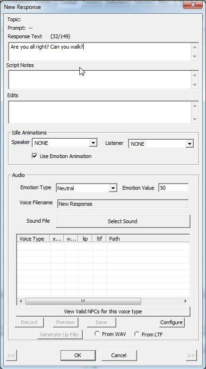This screenshot has width=206, height=369.
Task: Click the Script Notes scroll up arrow
Action: pyautogui.click(x=195, y=75)
